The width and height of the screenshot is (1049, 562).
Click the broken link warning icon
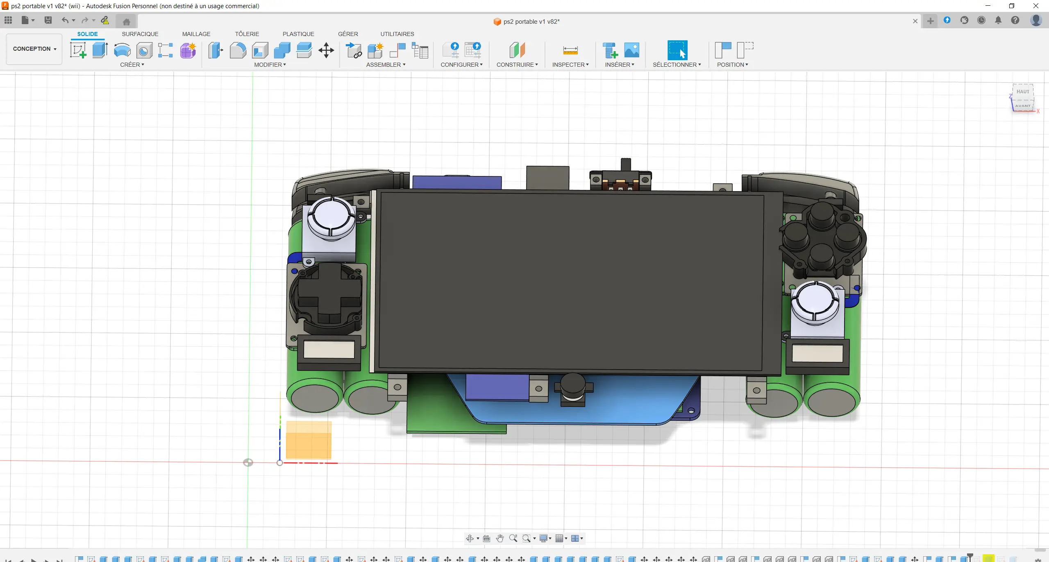coord(105,20)
